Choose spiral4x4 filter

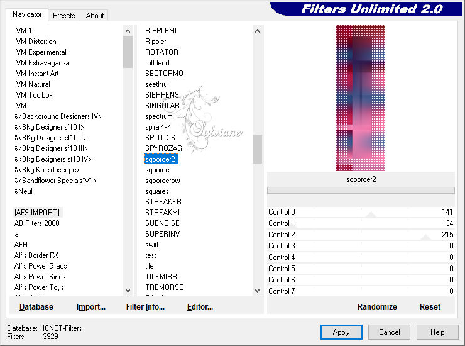[158, 127]
